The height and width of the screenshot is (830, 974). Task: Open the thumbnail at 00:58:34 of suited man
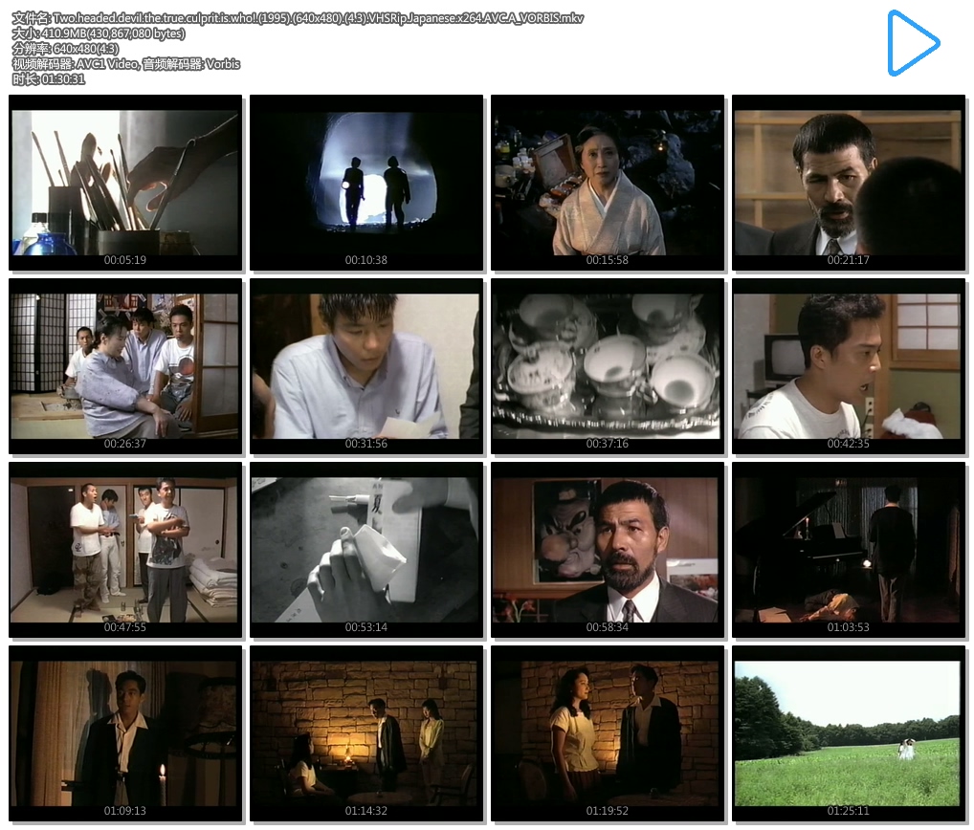point(608,549)
